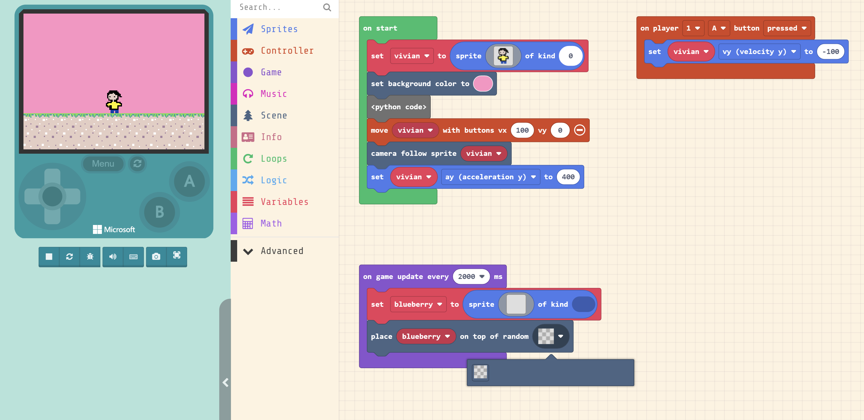
Task: Open the 2000 ms interval dropdown
Action: pyautogui.click(x=471, y=277)
